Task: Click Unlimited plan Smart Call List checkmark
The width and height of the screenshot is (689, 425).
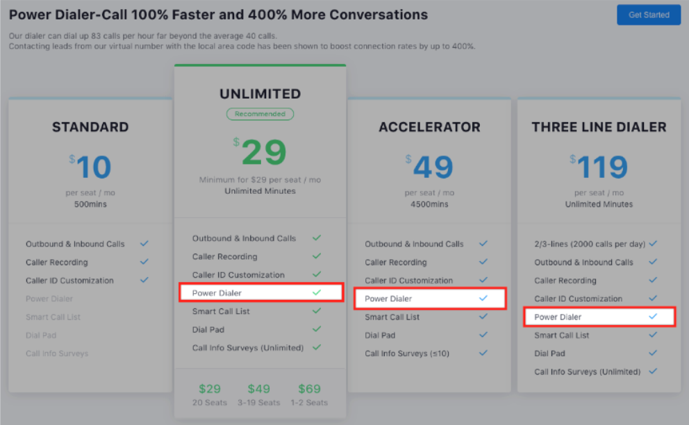Action: (317, 311)
